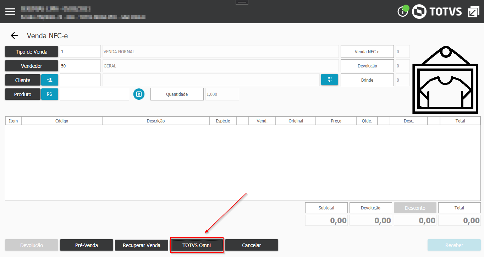
Task: Focus the Produto code input field
Action: pyautogui.click(x=94, y=94)
